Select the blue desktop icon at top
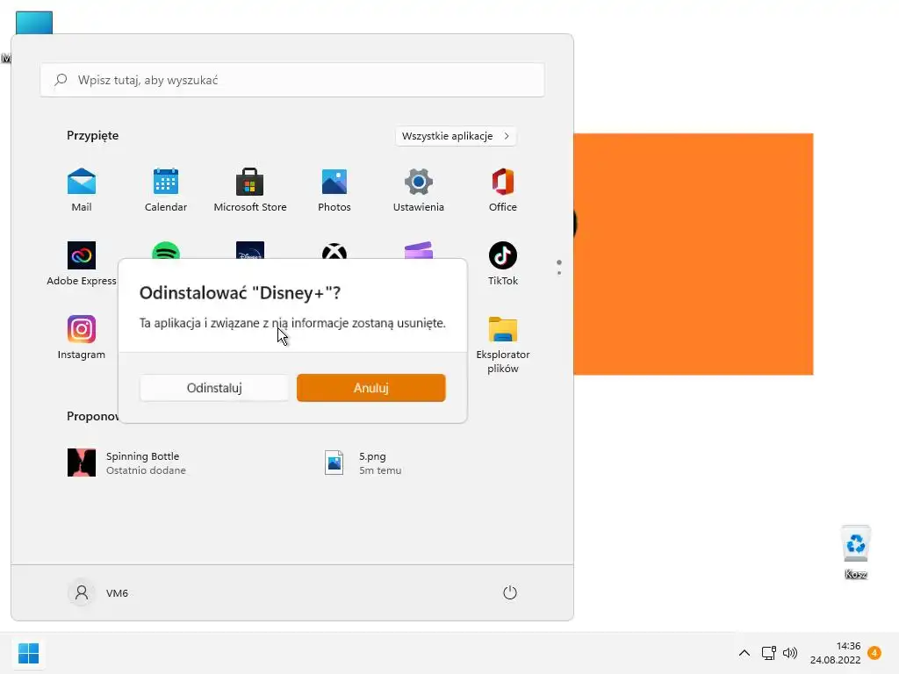Viewport: 899px width, 674px height. 34,23
